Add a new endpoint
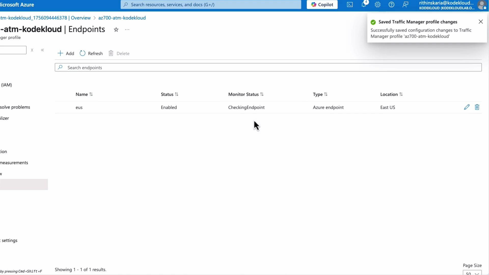 tap(65, 53)
